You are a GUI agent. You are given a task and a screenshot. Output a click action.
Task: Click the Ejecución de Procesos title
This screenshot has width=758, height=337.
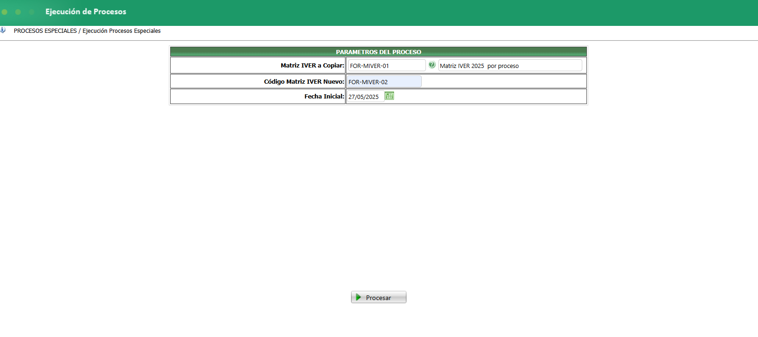tap(86, 12)
